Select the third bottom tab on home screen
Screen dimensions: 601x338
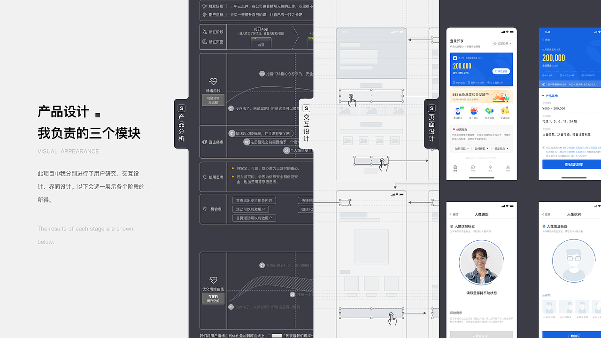click(490, 168)
